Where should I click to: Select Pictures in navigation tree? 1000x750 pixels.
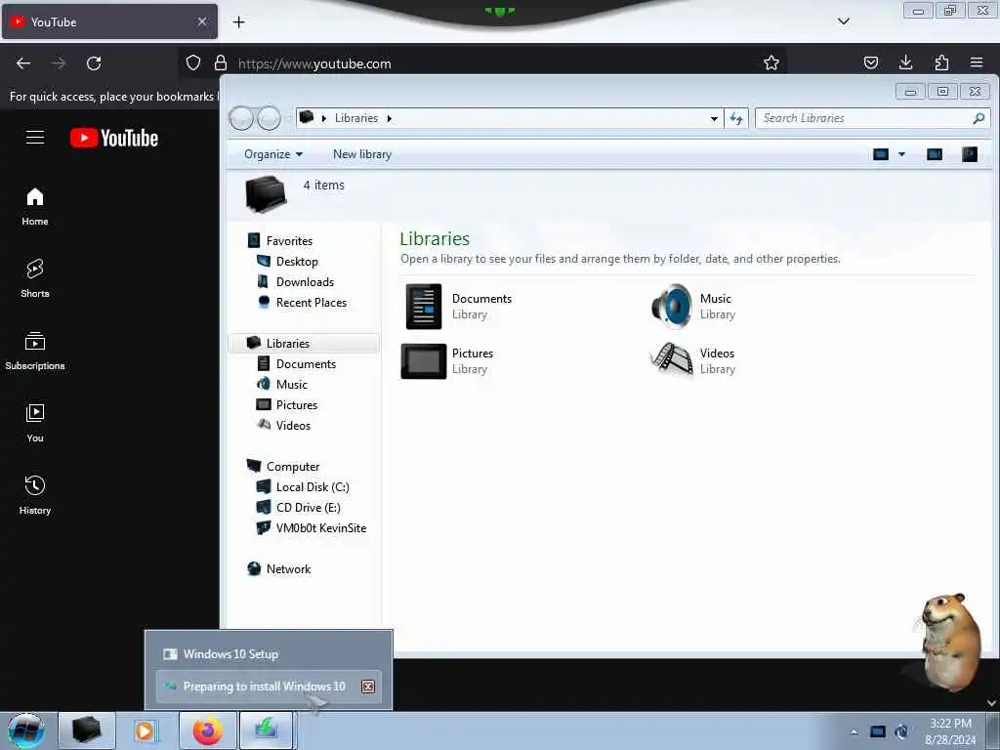coord(297,405)
